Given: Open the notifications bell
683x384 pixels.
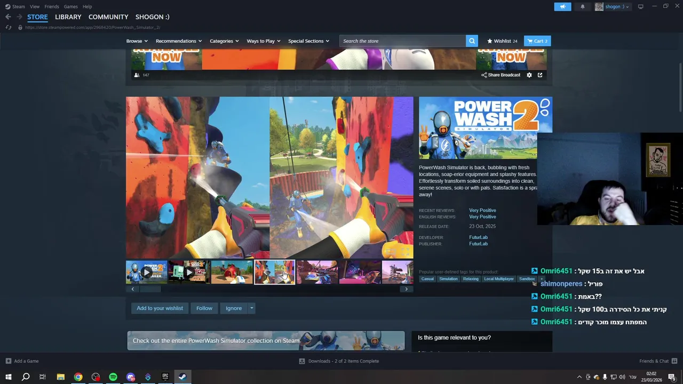Looking at the screenshot, I should click(583, 6).
